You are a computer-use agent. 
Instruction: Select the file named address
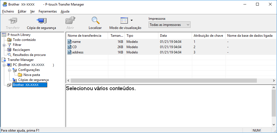click(x=78, y=52)
